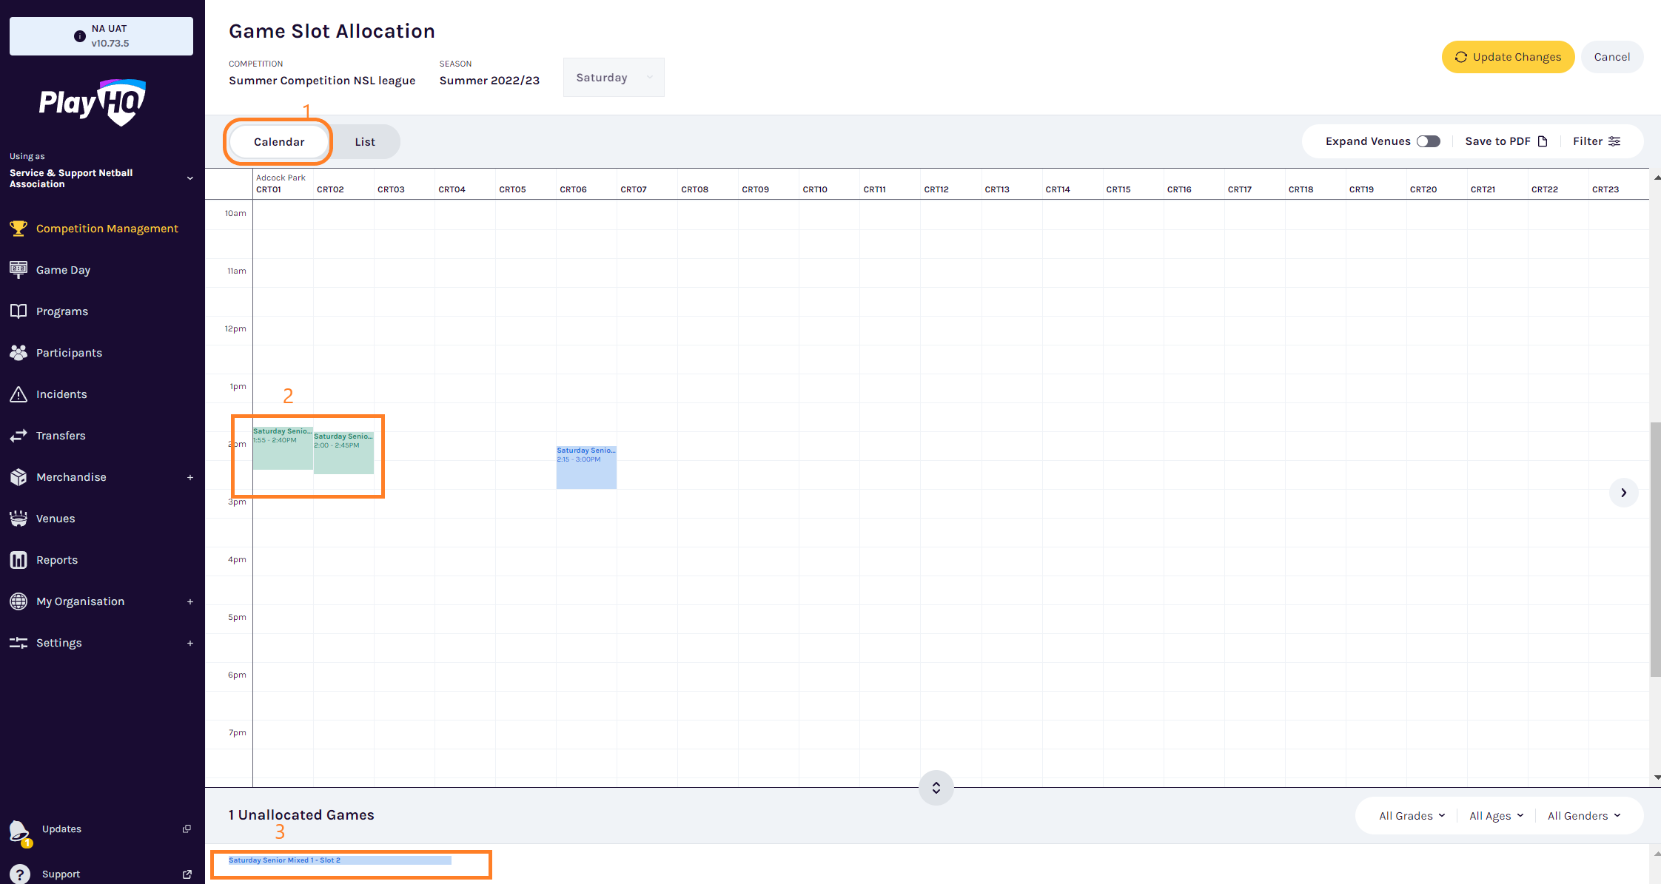The image size is (1661, 884).
Task: Open Transfers arrows icon
Action: click(x=19, y=436)
